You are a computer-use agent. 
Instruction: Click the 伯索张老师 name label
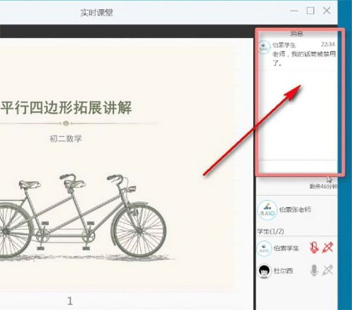pyautogui.click(x=295, y=210)
